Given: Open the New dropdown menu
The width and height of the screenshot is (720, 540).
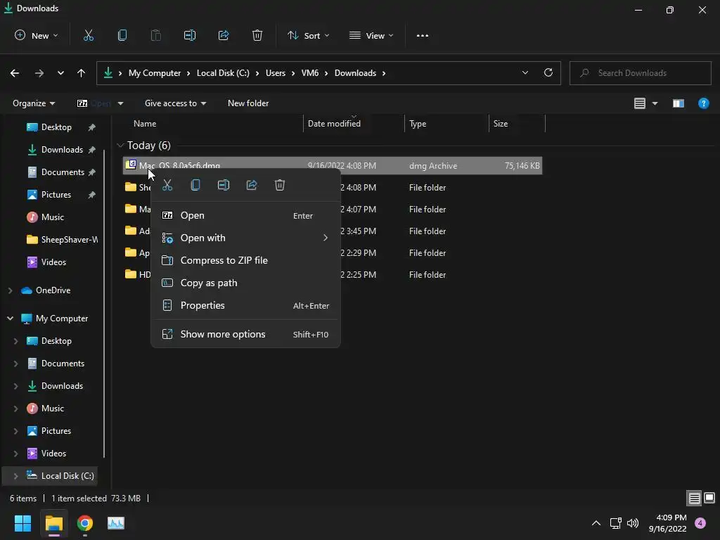Looking at the screenshot, I should [37, 35].
